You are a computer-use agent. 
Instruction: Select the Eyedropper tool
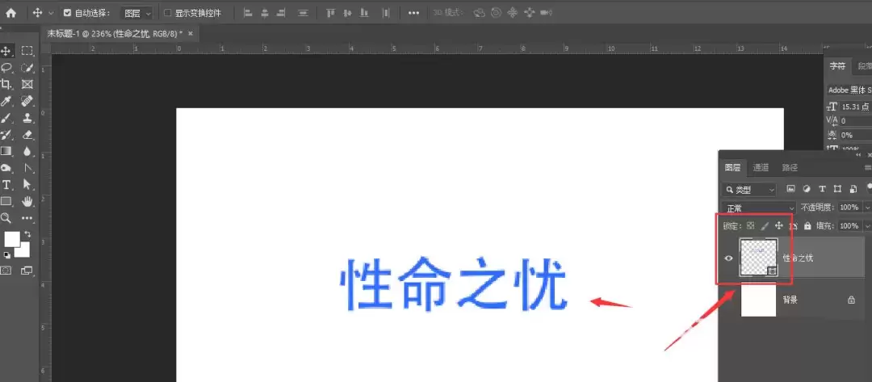pyautogui.click(x=6, y=101)
